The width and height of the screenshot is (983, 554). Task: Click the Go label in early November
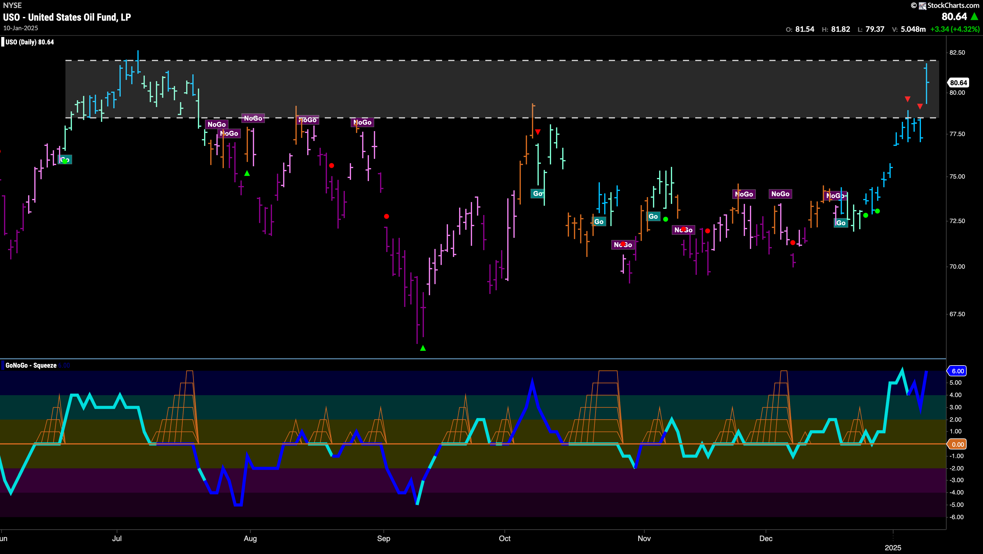(653, 217)
